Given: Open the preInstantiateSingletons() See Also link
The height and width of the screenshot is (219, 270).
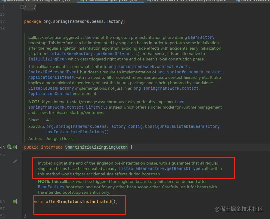Looking at the screenshot, I should pyautogui.click(x=77, y=132).
